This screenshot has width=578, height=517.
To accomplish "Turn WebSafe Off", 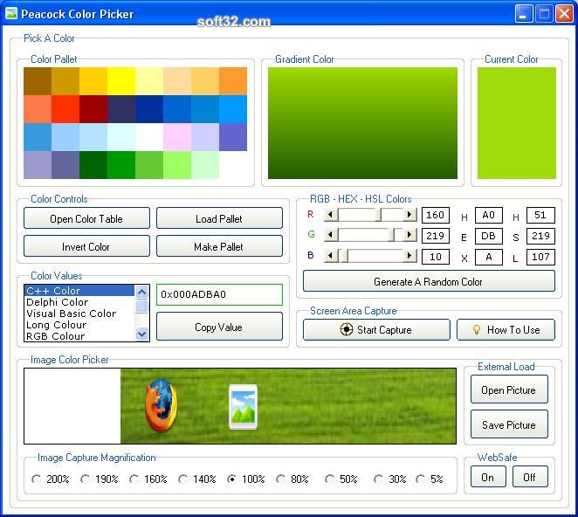I will pos(530,477).
